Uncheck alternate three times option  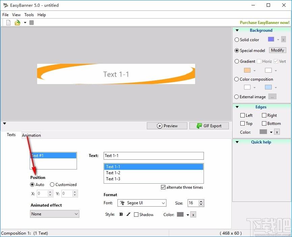pos(163,187)
